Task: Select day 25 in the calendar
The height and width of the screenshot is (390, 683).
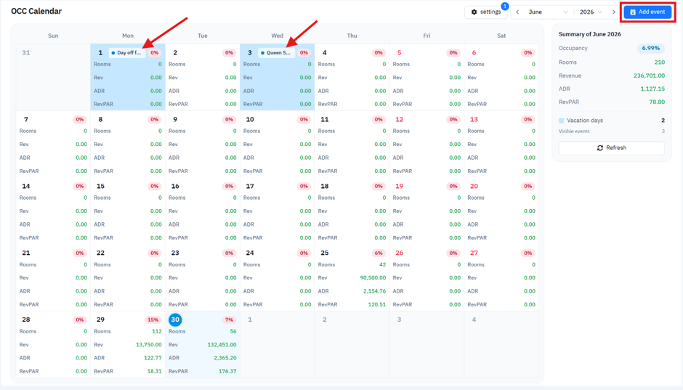Action: (325, 253)
